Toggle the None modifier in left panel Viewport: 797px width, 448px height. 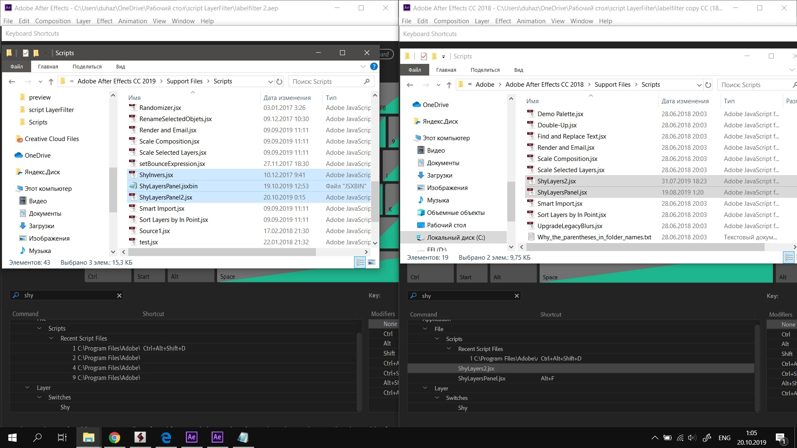click(x=390, y=324)
